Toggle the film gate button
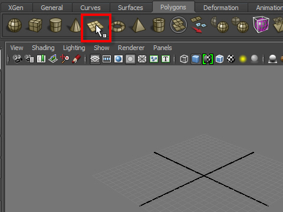Viewport: 283px width, 212px height. (x=107, y=59)
